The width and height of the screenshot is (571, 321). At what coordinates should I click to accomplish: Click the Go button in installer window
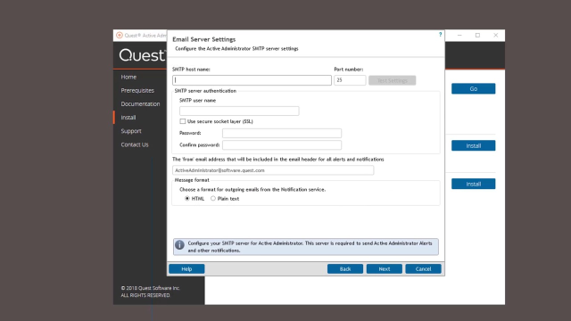[x=473, y=89]
